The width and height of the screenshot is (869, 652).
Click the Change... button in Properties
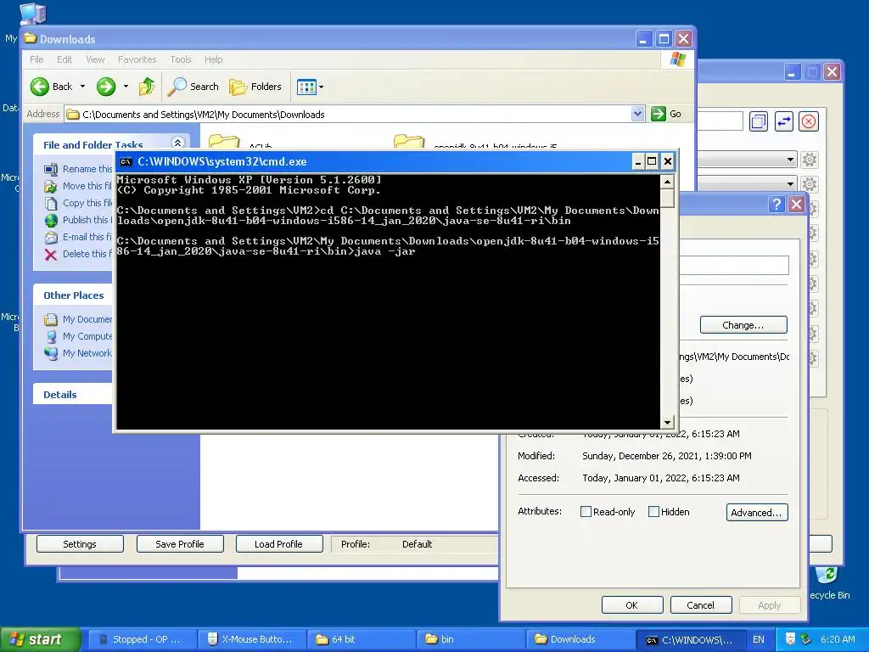[743, 325]
